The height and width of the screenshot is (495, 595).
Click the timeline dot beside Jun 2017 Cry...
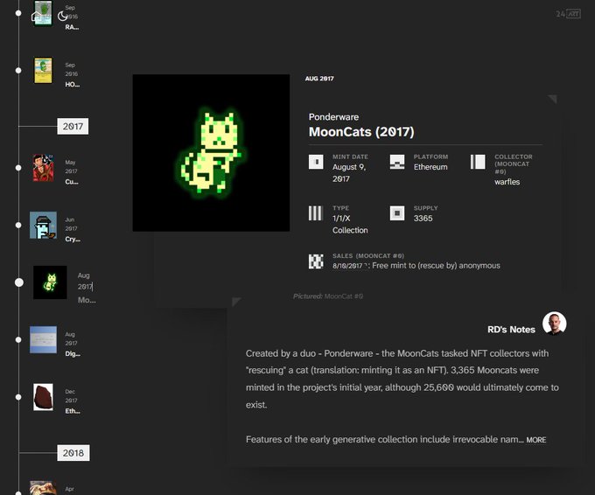[x=18, y=225]
